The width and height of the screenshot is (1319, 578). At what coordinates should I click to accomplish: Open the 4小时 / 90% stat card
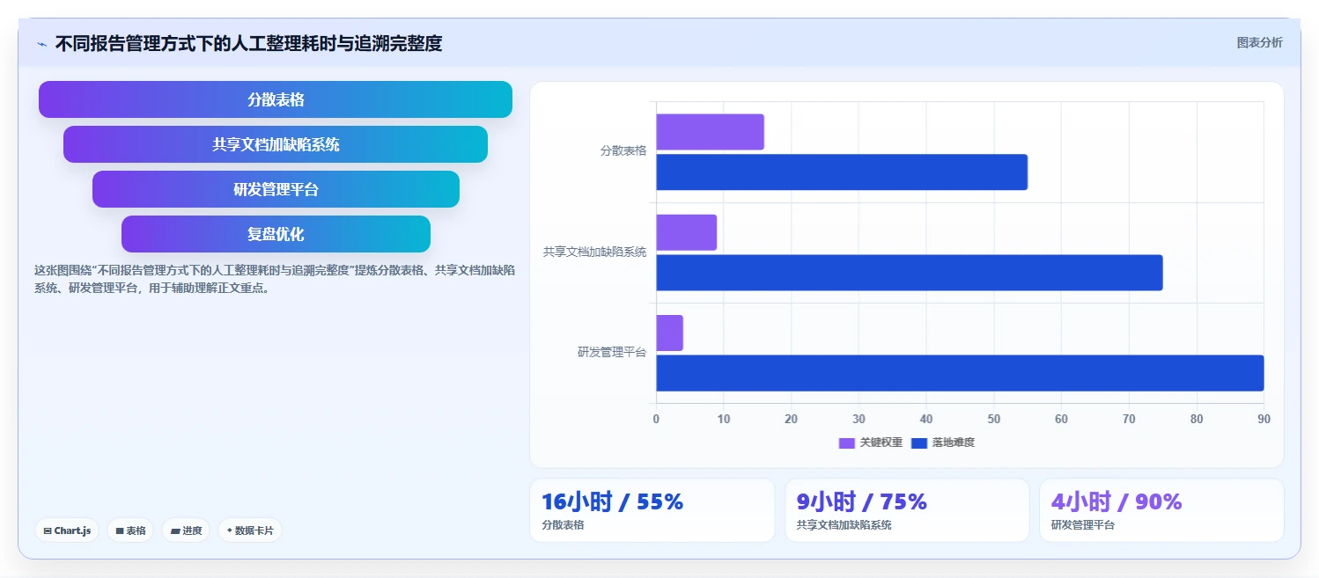coord(1161,510)
